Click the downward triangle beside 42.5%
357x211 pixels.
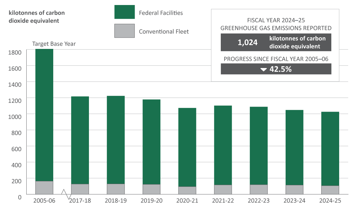264,70
